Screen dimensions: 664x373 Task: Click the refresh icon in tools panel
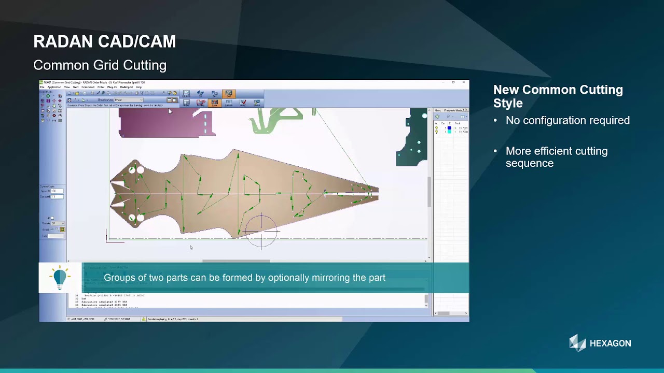(437, 117)
